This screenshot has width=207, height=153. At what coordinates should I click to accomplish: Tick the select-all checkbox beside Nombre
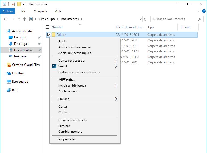(x=47, y=27)
